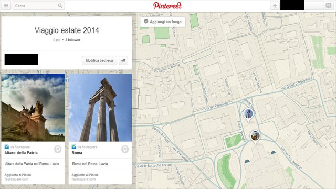The height and width of the screenshot is (189, 336).
Task: Click the Via Quattro Novembre map label
Action: [x=297, y=83]
